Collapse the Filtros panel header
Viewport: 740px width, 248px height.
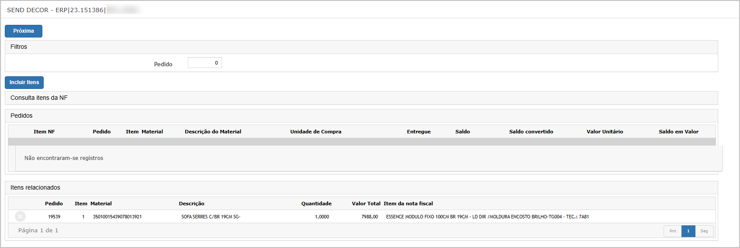point(361,47)
